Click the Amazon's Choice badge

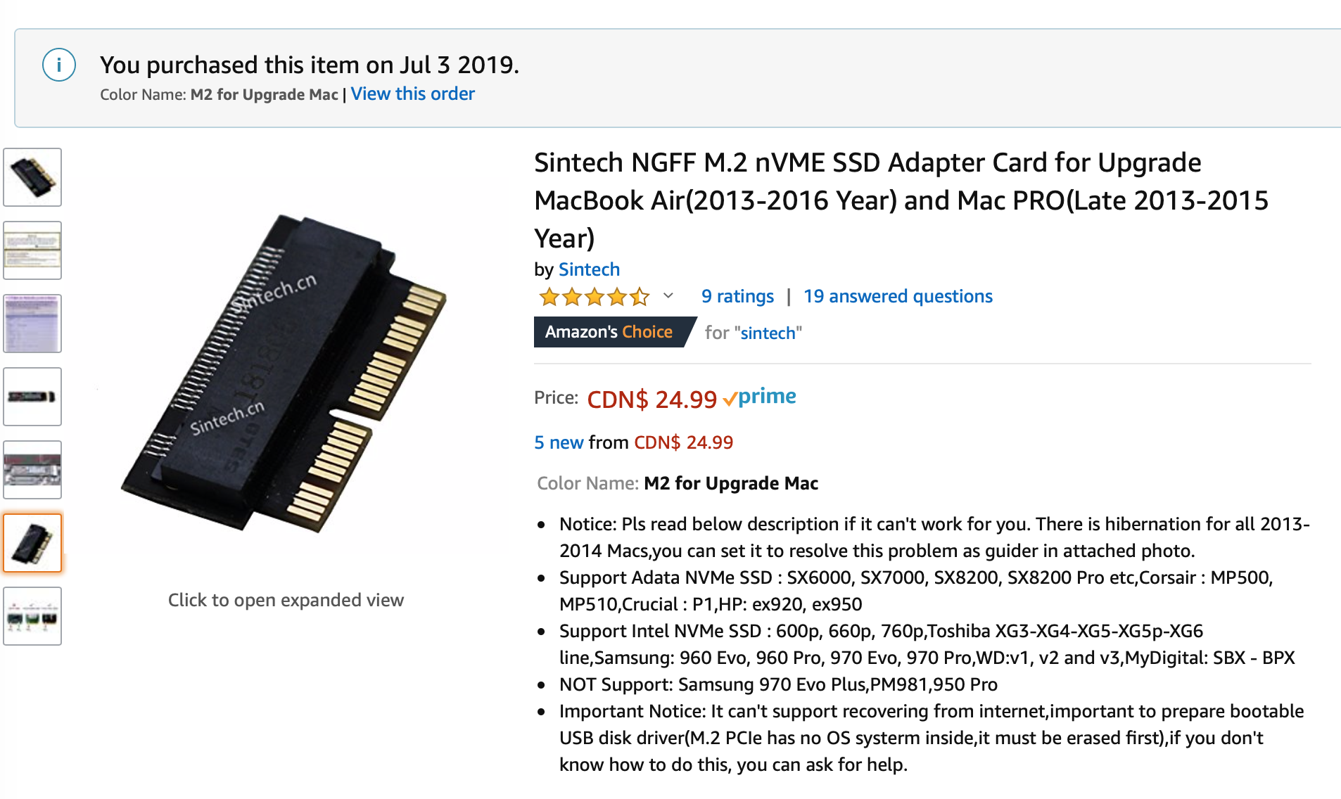(x=609, y=332)
